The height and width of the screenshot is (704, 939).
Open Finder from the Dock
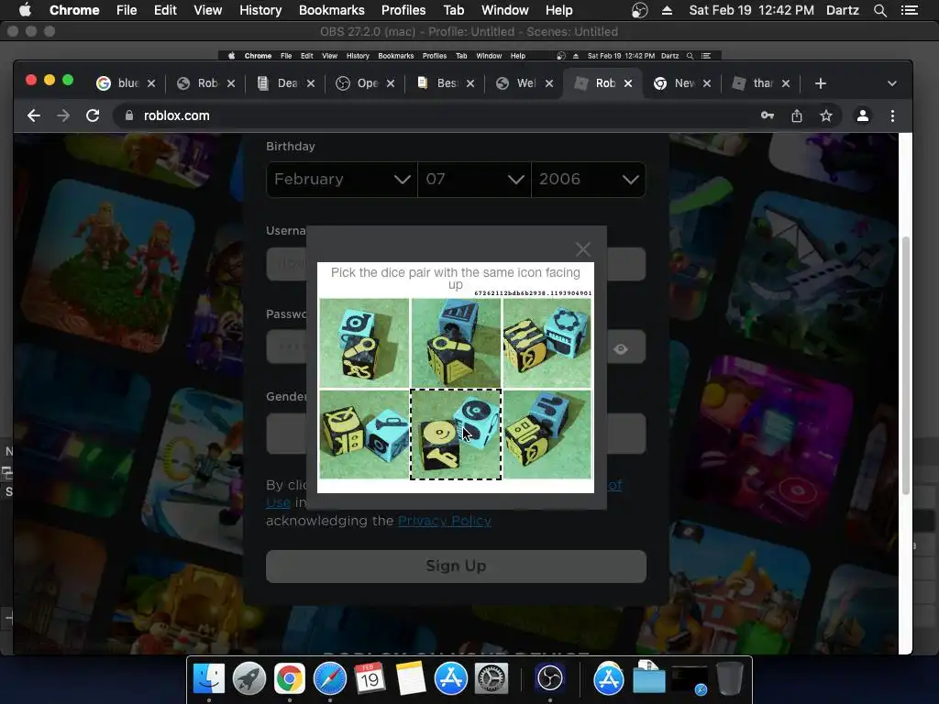209,679
